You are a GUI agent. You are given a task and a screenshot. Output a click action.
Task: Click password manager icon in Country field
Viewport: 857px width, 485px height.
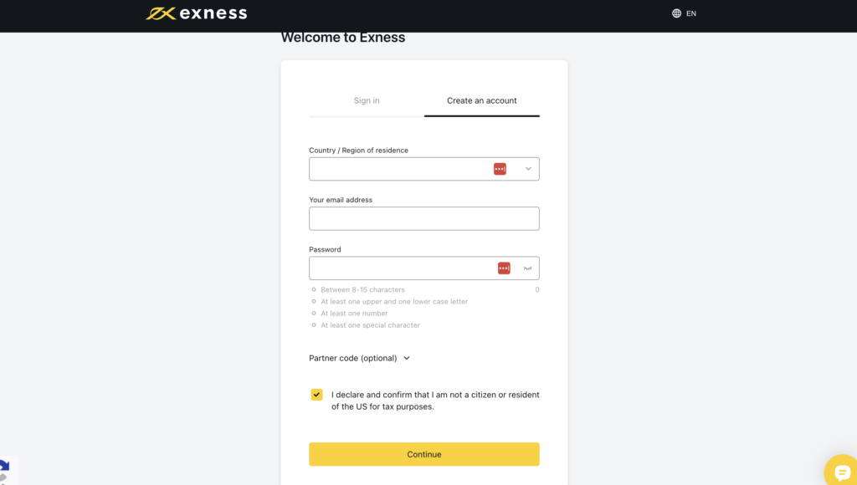[x=500, y=169]
